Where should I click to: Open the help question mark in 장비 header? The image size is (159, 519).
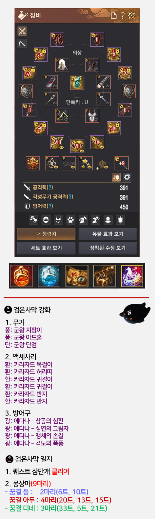(x=123, y=15)
